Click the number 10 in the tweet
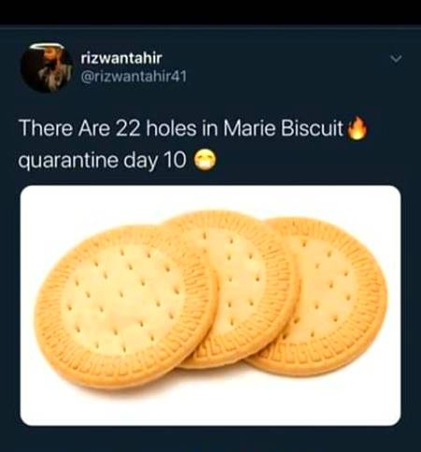Viewport: 421px width, 452px height. click(x=175, y=160)
